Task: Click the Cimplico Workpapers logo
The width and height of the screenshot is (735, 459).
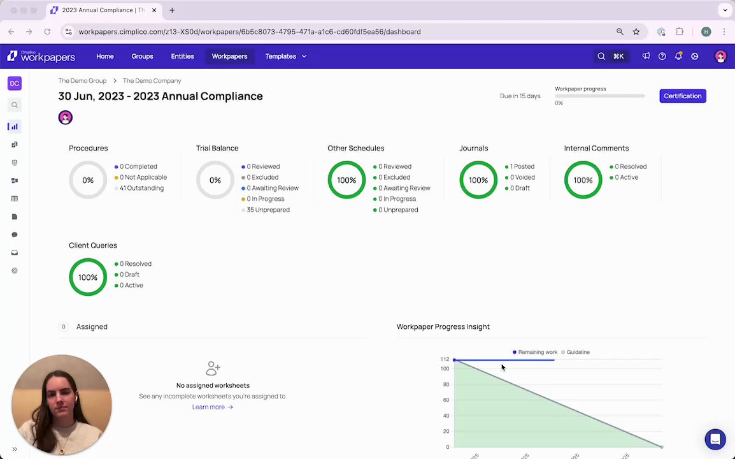Action: pyautogui.click(x=41, y=56)
